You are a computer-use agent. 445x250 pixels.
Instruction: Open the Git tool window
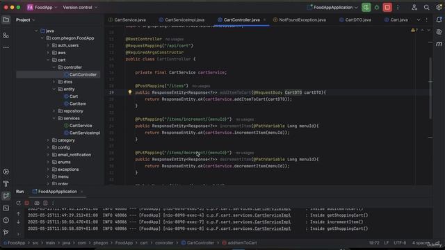click(6, 232)
